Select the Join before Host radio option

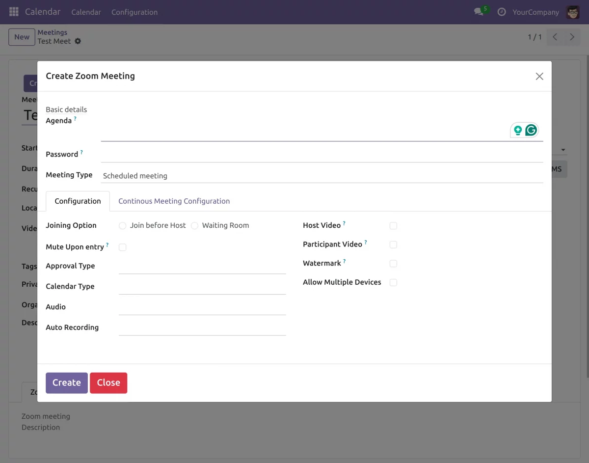[122, 225]
